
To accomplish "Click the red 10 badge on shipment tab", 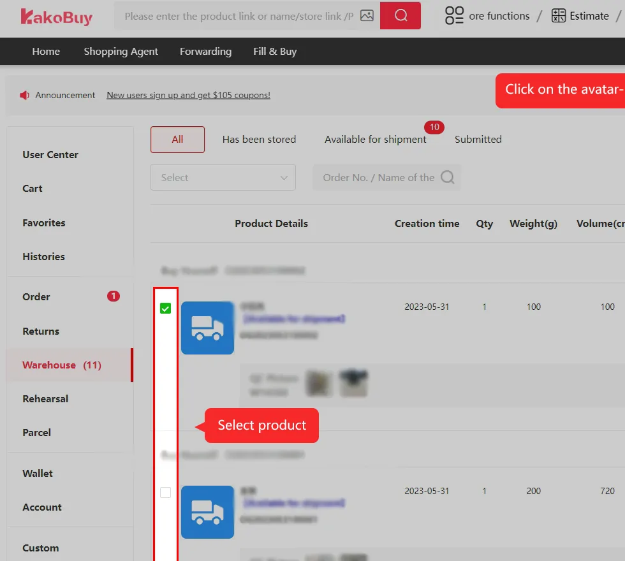I will (x=434, y=127).
